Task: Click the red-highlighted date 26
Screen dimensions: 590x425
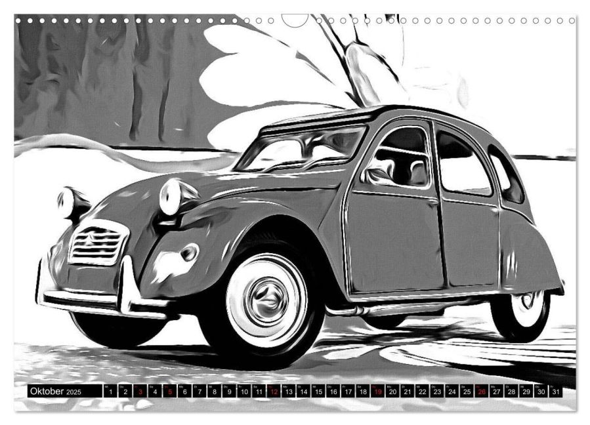Action: click(482, 392)
